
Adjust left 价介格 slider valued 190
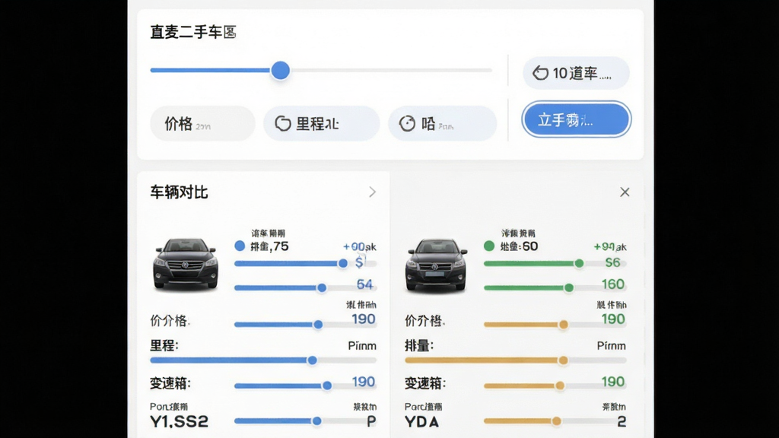click(x=305, y=325)
